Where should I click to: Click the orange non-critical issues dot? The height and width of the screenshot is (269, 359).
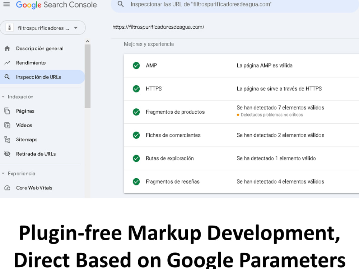click(x=238, y=115)
